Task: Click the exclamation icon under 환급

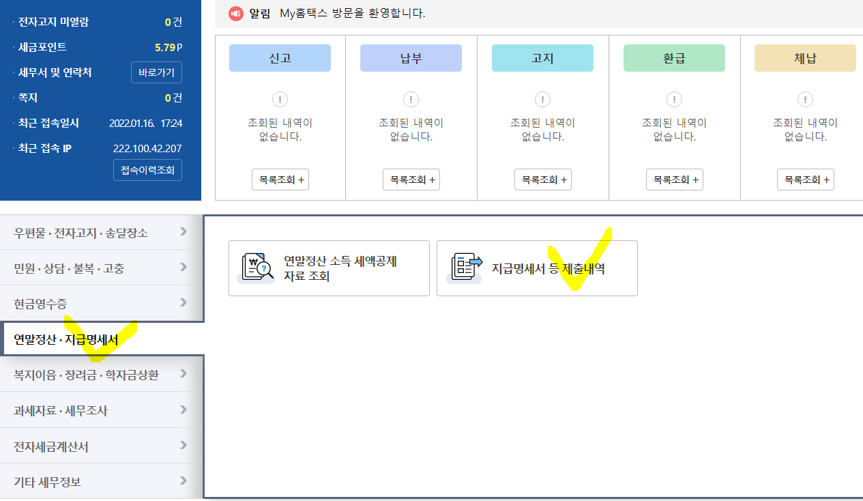Action: coord(674,100)
